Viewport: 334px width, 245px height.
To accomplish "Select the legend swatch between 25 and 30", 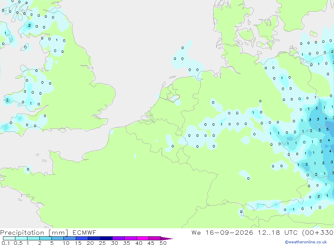I will [x=106, y=238].
